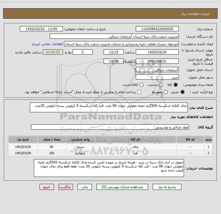Select the کالا radio button
This screenshot has width=221, height=214.
(x=176, y=85)
